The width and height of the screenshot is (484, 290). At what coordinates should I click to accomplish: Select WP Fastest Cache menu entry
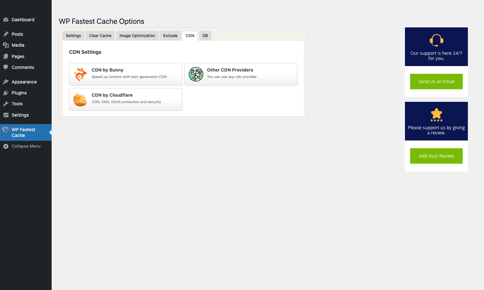tap(26, 132)
